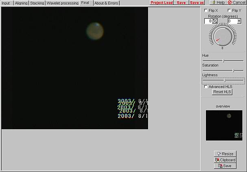Click the Help button with question icon

[x=218, y=3]
